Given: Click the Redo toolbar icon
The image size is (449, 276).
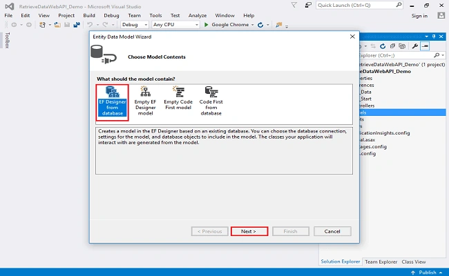Looking at the screenshot, I should click(x=106, y=25).
